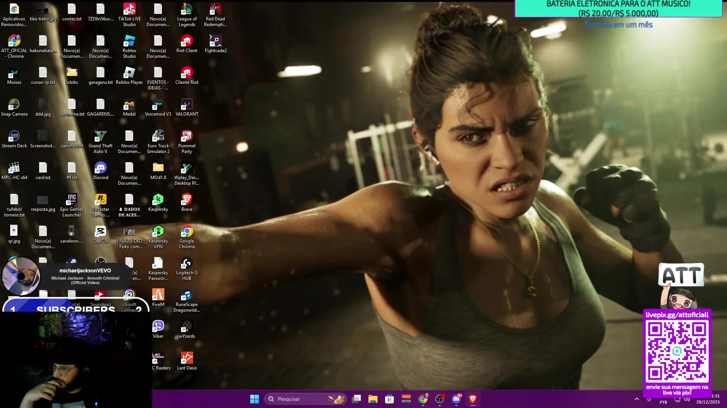This screenshot has height=408, width=727.
Task: Select the Grand Theft Auto V icon
Action: (x=101, y=142)
